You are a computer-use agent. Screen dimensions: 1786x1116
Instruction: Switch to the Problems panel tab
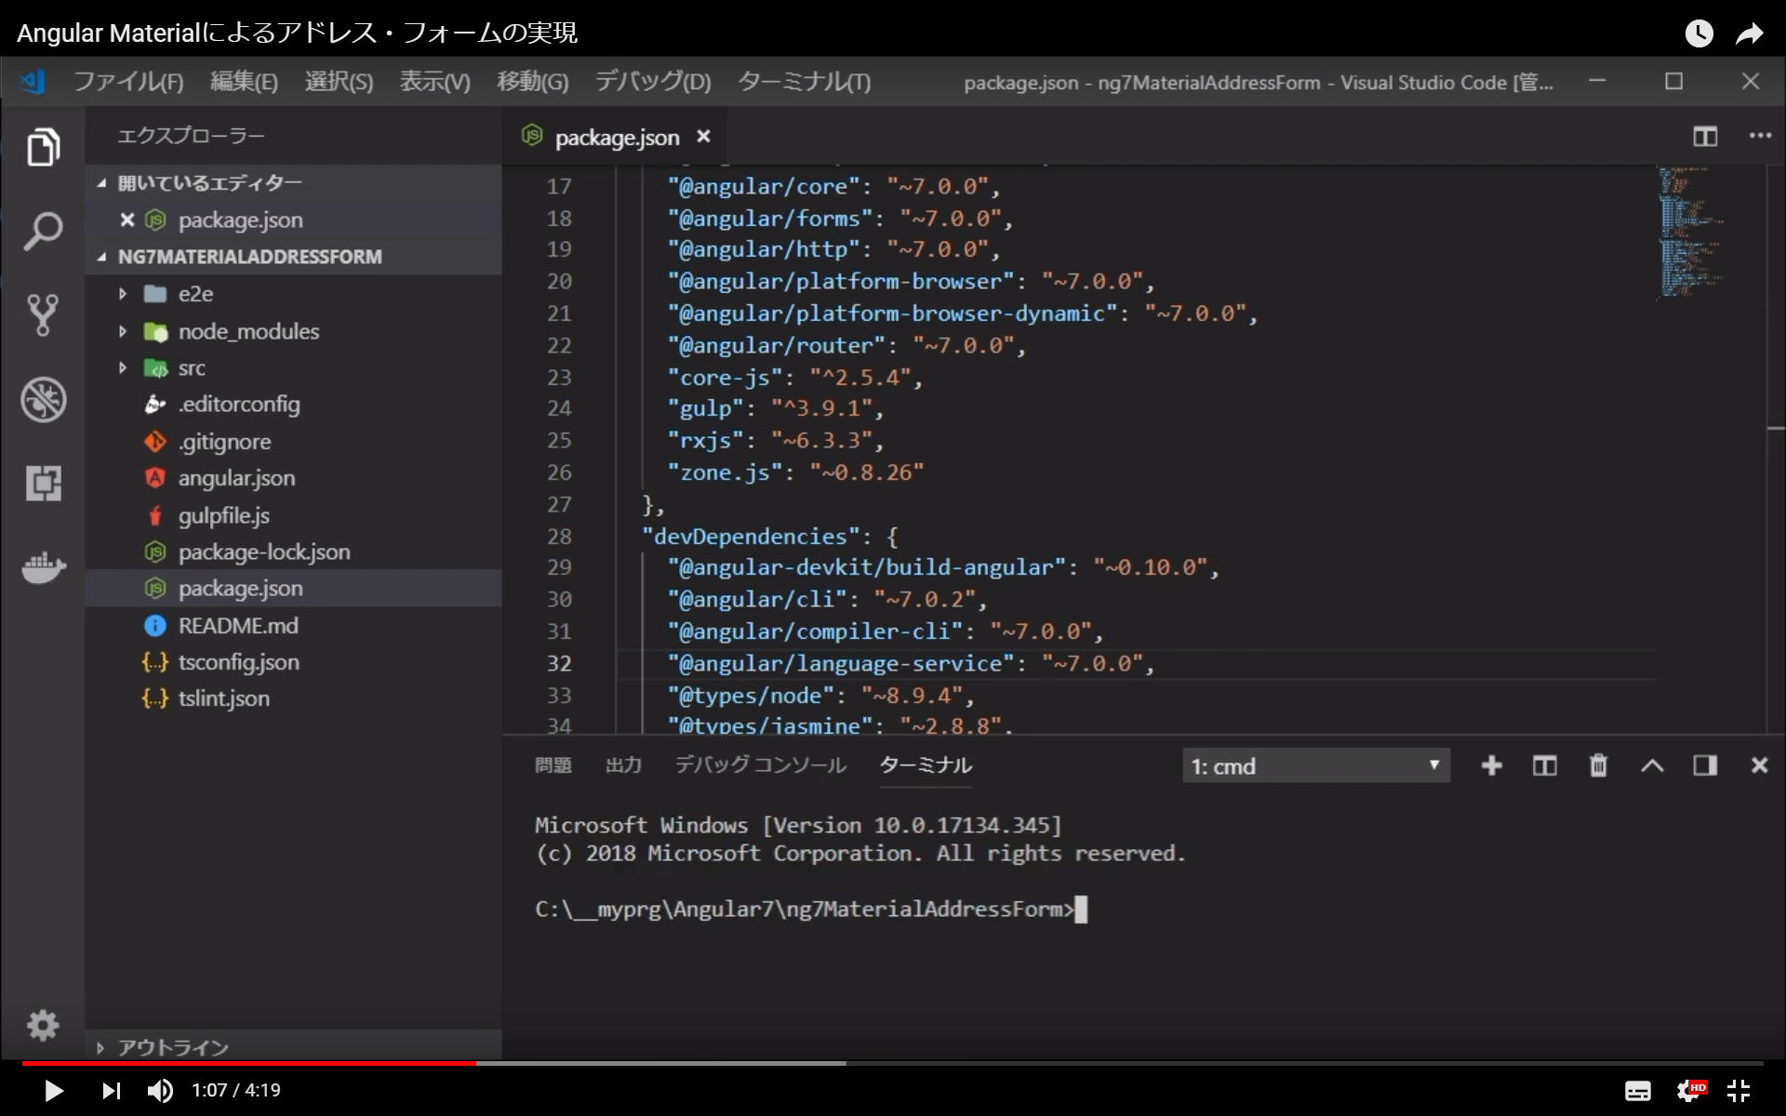click(553, 765)
